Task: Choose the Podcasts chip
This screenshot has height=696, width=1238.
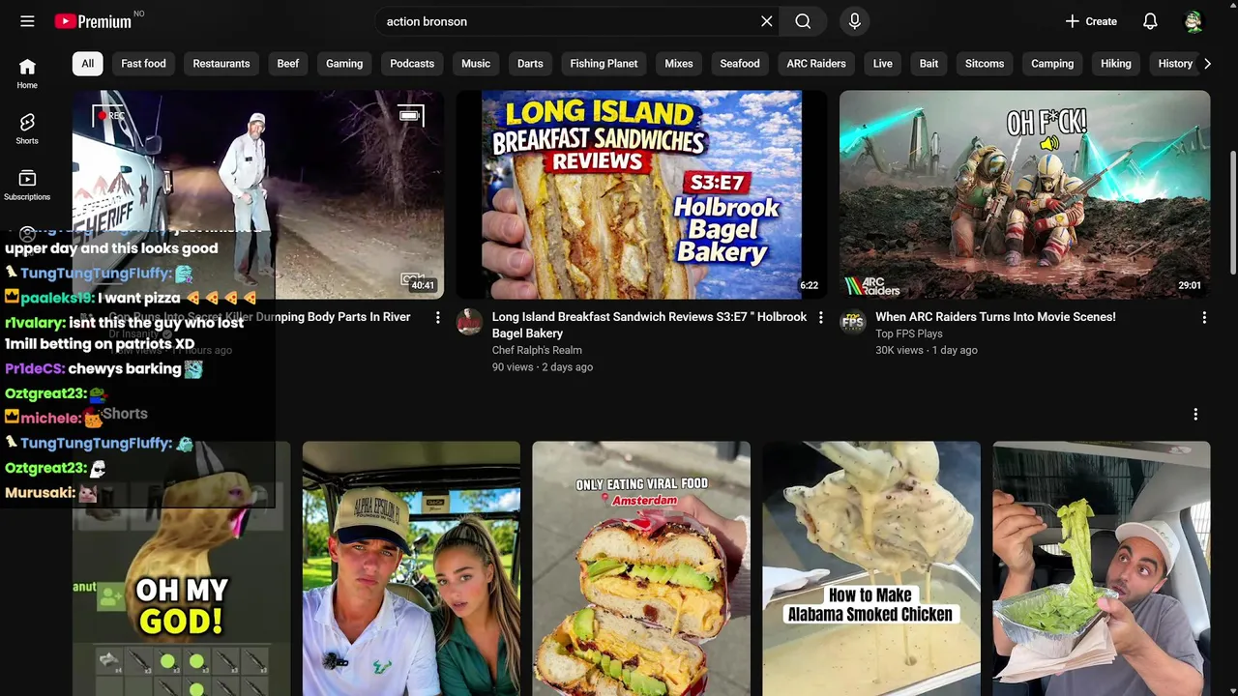Action: pyautogui.click(x=412, y=64)
